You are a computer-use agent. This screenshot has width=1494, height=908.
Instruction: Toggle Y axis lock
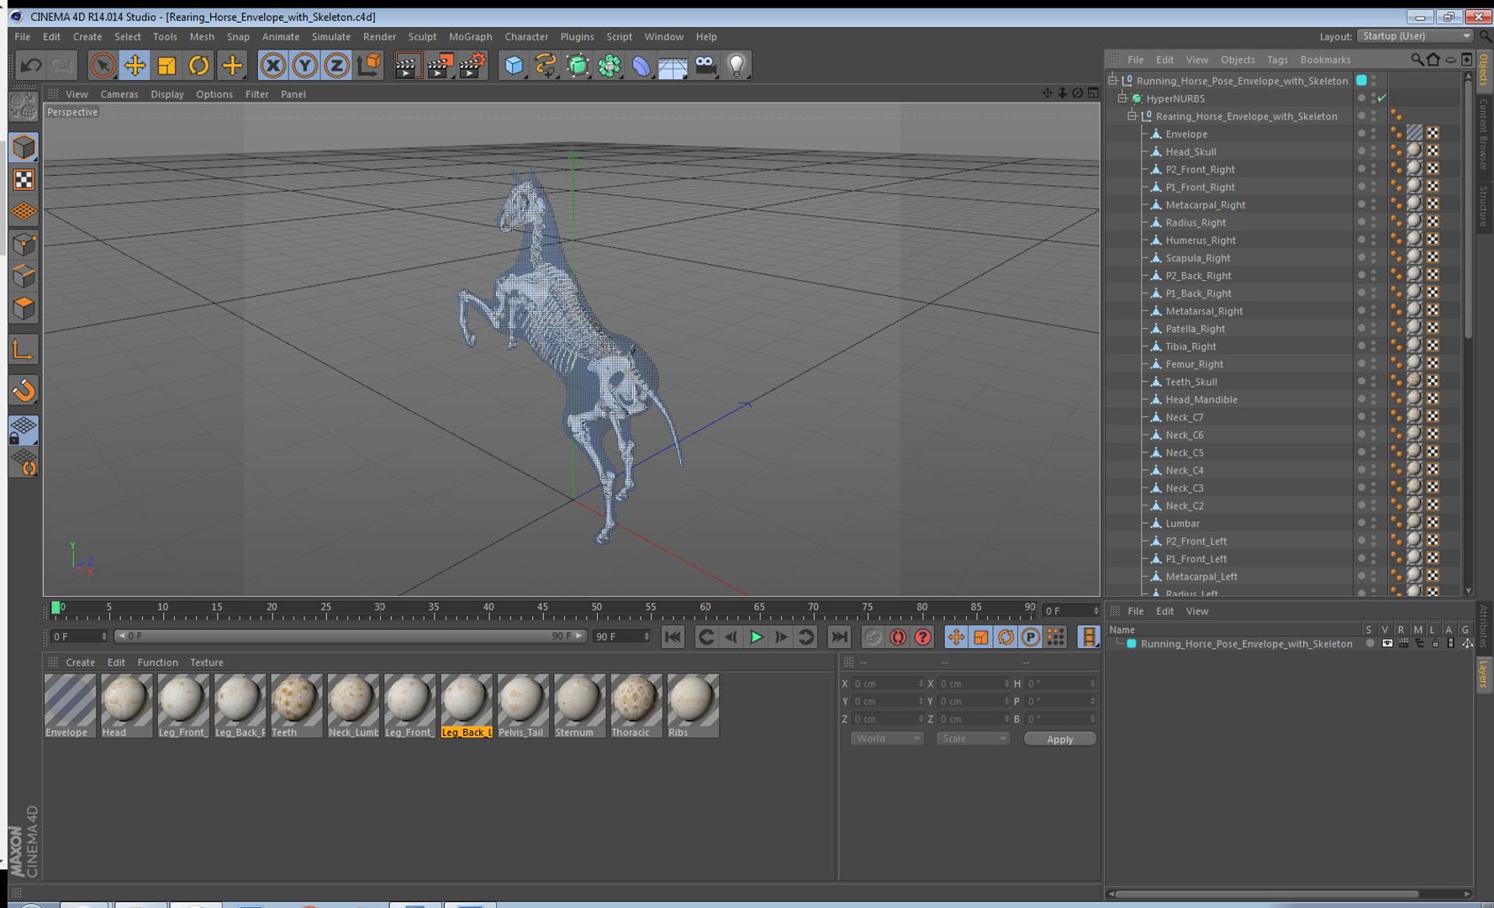tap(304, 65)
